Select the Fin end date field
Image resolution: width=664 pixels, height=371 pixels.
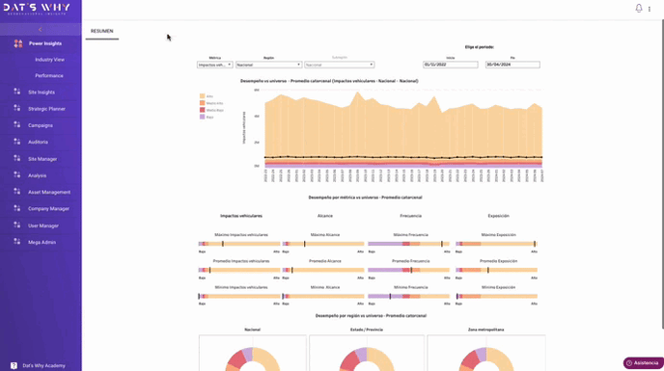[x=512, y=65]
